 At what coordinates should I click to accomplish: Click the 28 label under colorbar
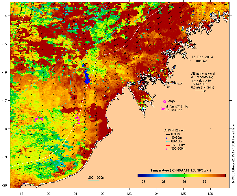pyautogui.click(x=164, y=182)
